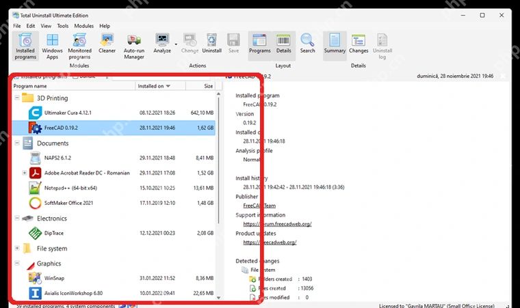Click the Folders created icon
The width and height of the screenshot is (520, 308).
coord(252,279)
